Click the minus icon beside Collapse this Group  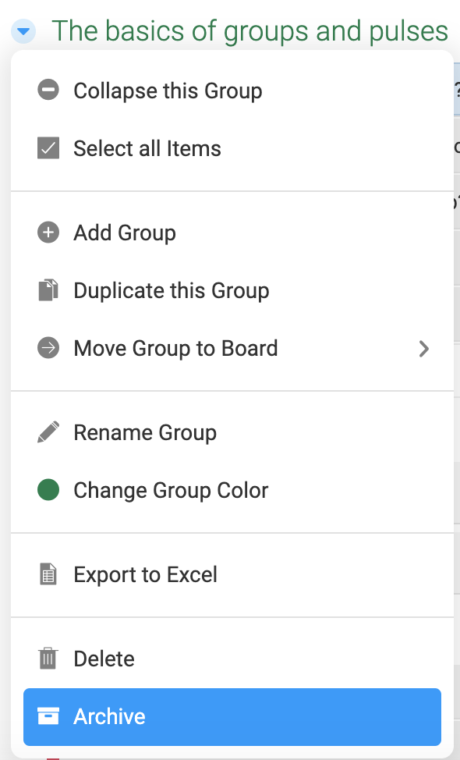(48, 91)
